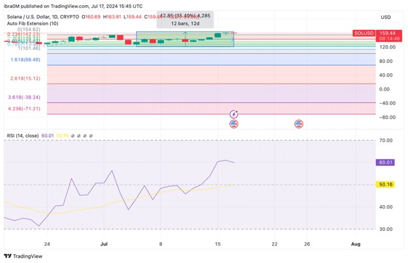Image resolution: width=408 pixels, height=263 pixels.
Task: Click the 159.44 current price tag
Action: (388, 33)
